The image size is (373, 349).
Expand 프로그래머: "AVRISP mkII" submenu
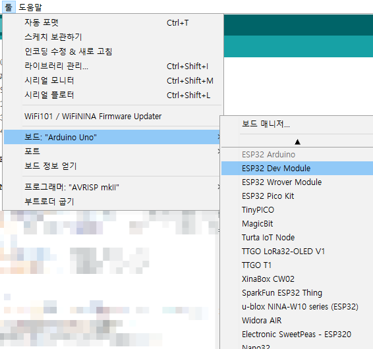coord(112,187)
